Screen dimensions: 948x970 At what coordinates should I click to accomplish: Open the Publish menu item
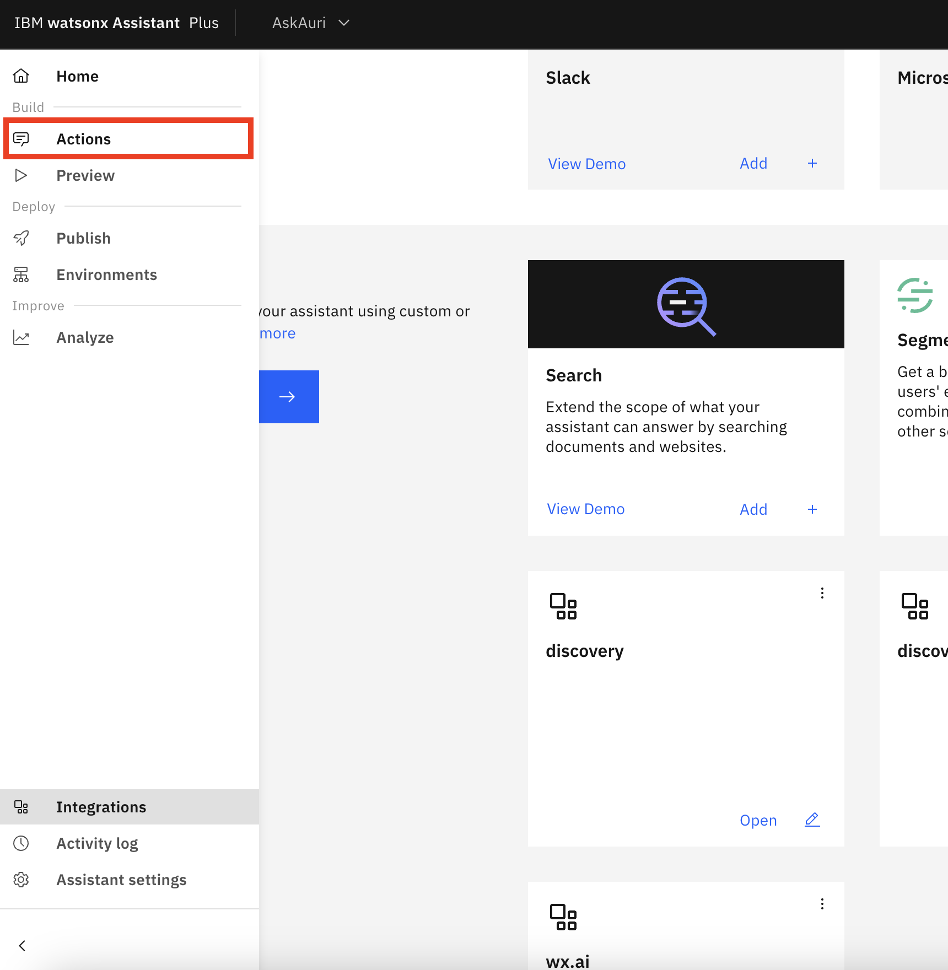point(130,238)
